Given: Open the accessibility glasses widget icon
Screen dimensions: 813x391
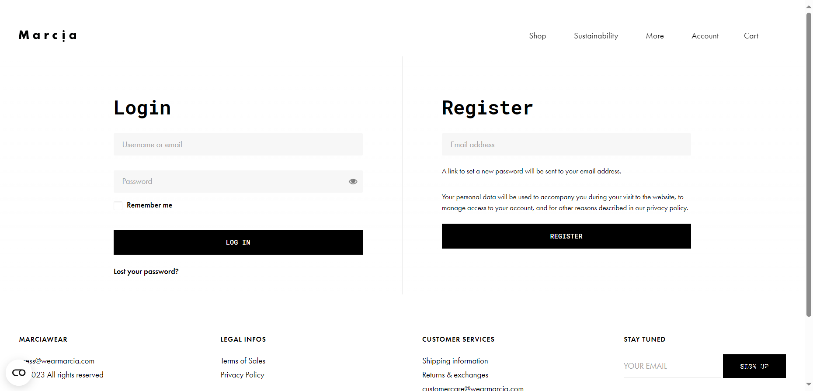Looking at the screenshot, I should pyautogui.click(x=19, y=373).
